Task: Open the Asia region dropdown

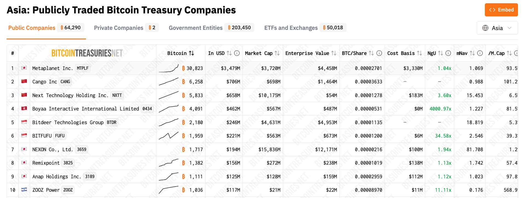Action: (497, 28)
